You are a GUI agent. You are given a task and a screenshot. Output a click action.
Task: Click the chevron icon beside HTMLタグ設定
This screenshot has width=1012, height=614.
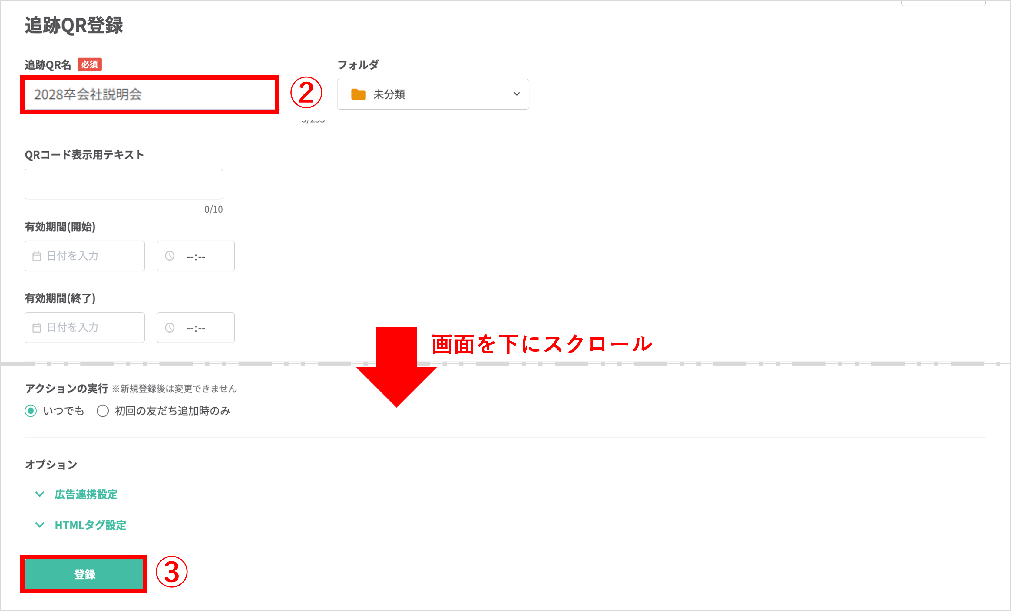pyautogui.click(x=40, y=525)
